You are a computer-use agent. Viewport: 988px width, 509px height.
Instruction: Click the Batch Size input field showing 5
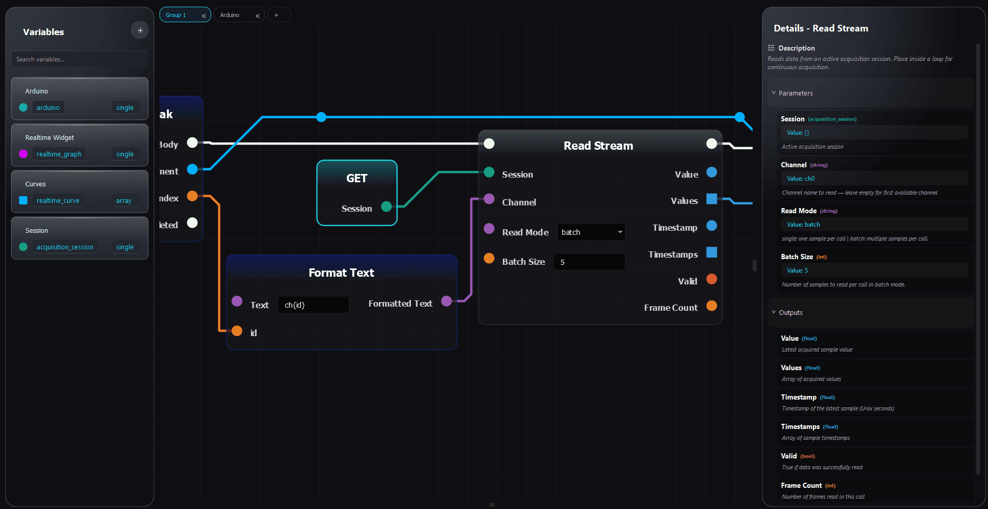[x=588, y=262]
